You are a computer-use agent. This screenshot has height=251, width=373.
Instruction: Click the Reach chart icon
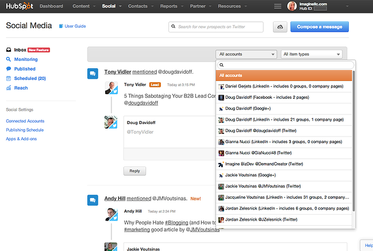click(x=9, y=88)
